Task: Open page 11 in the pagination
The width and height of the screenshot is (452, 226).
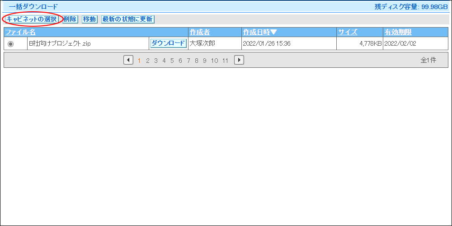Action: click(225, 61)
